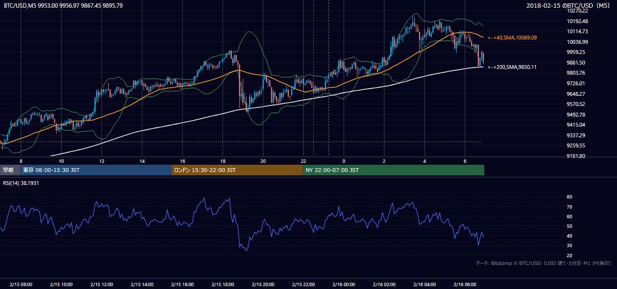This screenshot has width=617, height=289.
Task: Click the price axis value 10270.22
Action: tap(577, 11)
